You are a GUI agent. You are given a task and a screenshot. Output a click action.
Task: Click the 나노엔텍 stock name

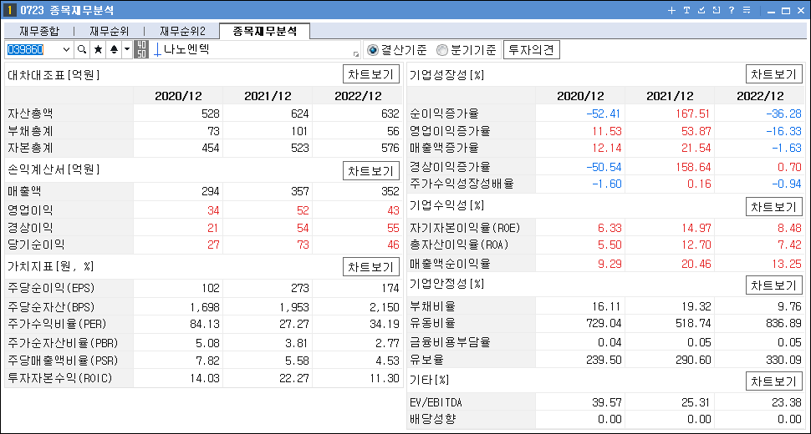(186, 49)
